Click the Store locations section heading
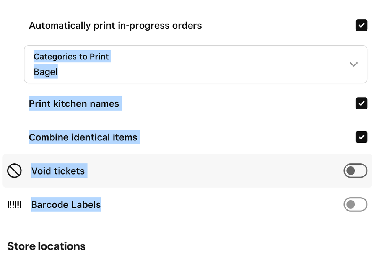Image resolution: width=382 pixels, height=253 pixels. (46, 246)
